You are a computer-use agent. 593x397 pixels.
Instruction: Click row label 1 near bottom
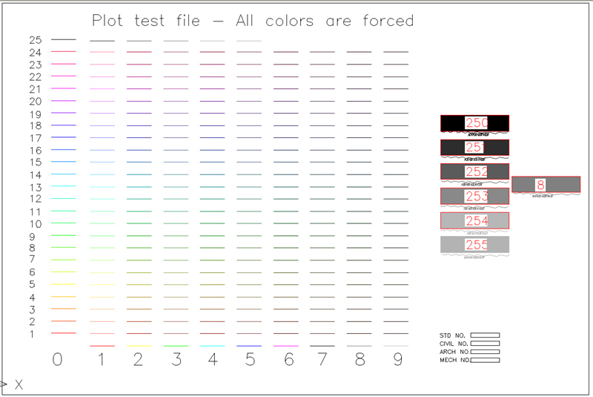(32, 334)
